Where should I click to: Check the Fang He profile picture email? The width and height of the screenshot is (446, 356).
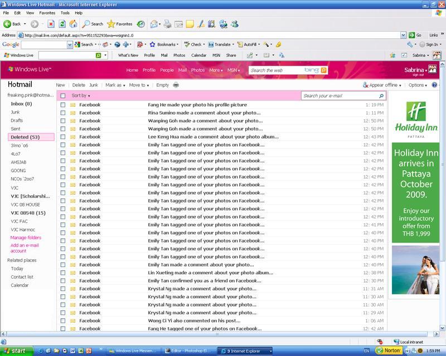[63, 105]
